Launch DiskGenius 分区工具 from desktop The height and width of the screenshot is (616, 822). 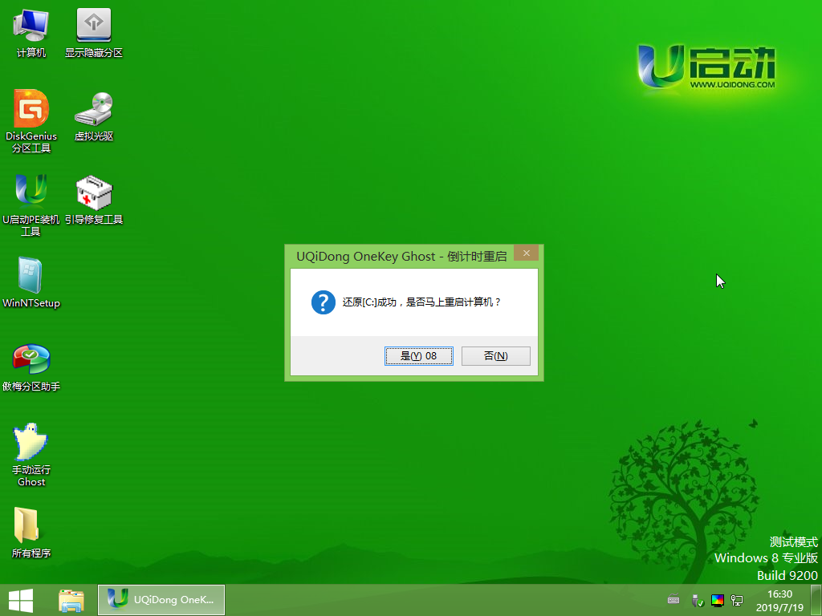pos(31,121)
